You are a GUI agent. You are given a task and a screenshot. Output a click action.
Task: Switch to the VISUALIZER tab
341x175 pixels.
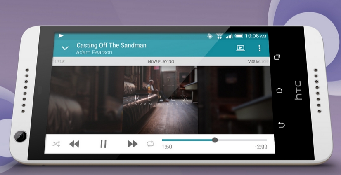click(258, 62)
